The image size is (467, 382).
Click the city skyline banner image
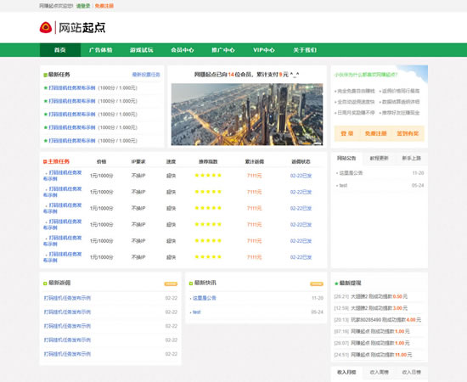coord(247,115)
